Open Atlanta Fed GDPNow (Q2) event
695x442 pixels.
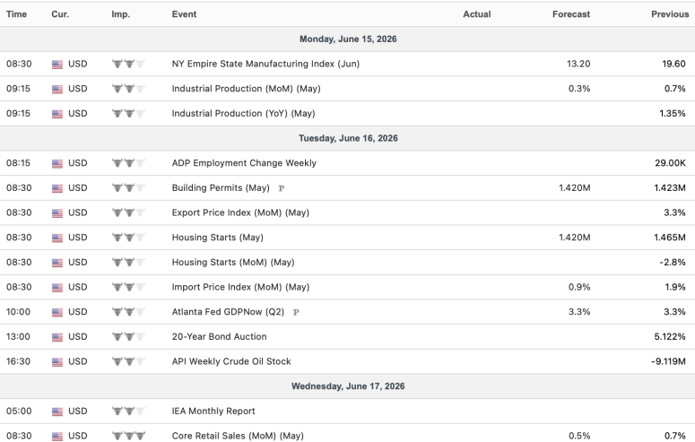[228, 312]
